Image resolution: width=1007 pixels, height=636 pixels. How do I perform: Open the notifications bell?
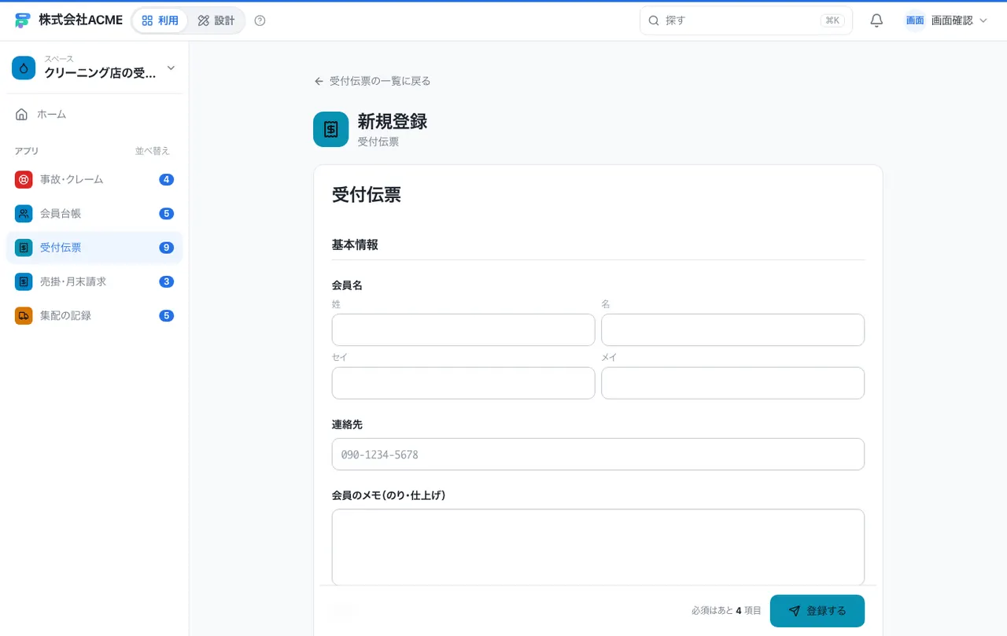tap(876, 20)
